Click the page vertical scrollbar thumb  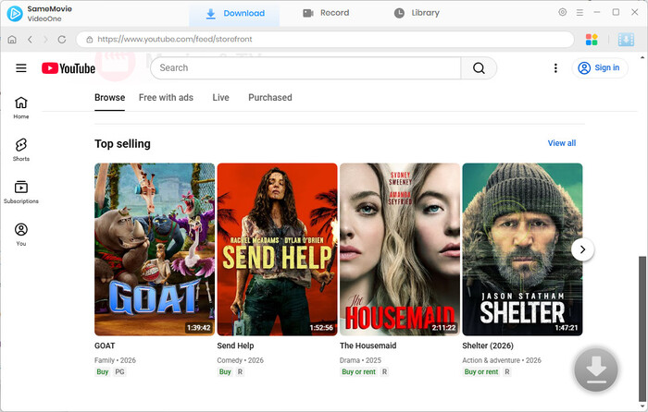click(x=642, y=328)
